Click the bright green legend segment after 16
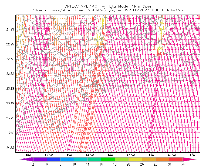Viewport: 216px width, 167px height. [x=108, y=159]
